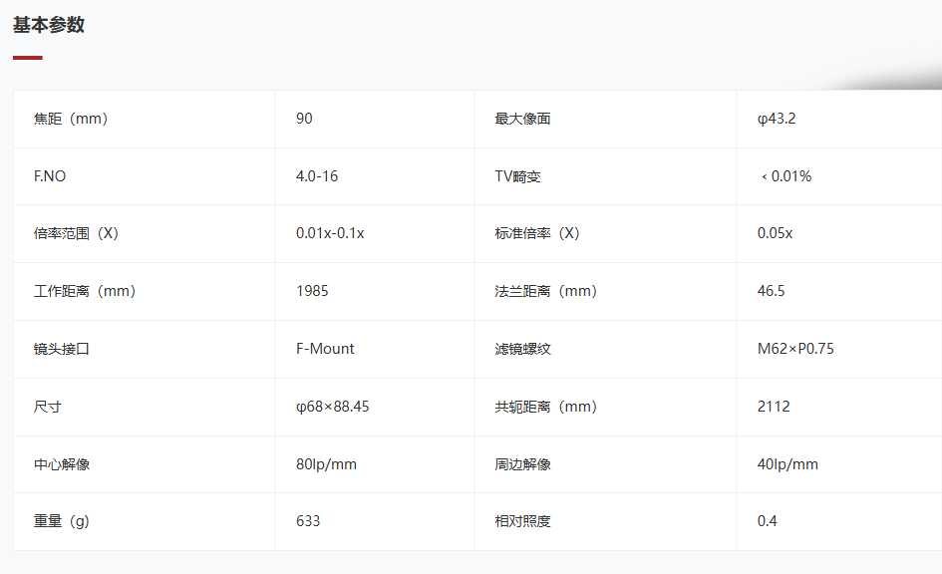Viewport: 942px width, 574px height.
Task: Click the TV畸变 label cell
Action: coord(606,176)
